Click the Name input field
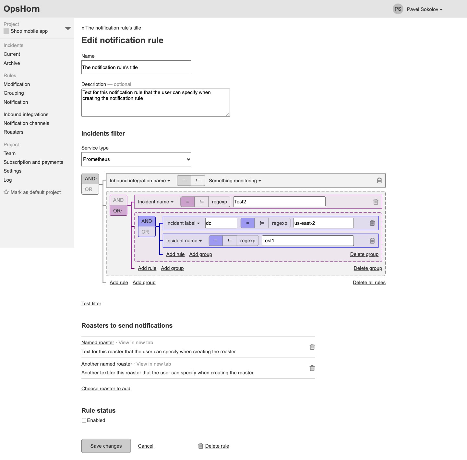The width and height of the screenshot is (467, 460). pyautogui.click(x=136, y=67)
